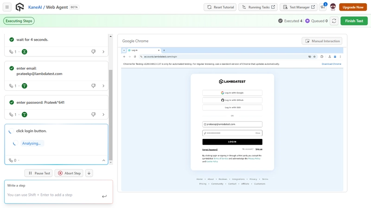Click Manual Interaction button
Viewport: 371px width, 208px height.
click(322, 41)
